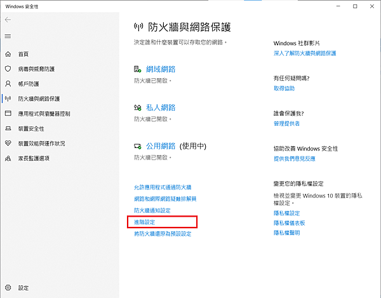Click the window icon for 應用程式與瀏覽器控制
Screen dimensions: 381x298
(x=8, y=113)
